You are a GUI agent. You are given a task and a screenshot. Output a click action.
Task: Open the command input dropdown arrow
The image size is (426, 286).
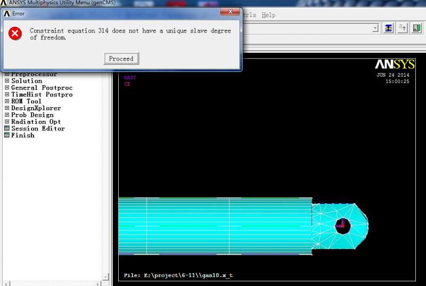click(x=375, y=28)
